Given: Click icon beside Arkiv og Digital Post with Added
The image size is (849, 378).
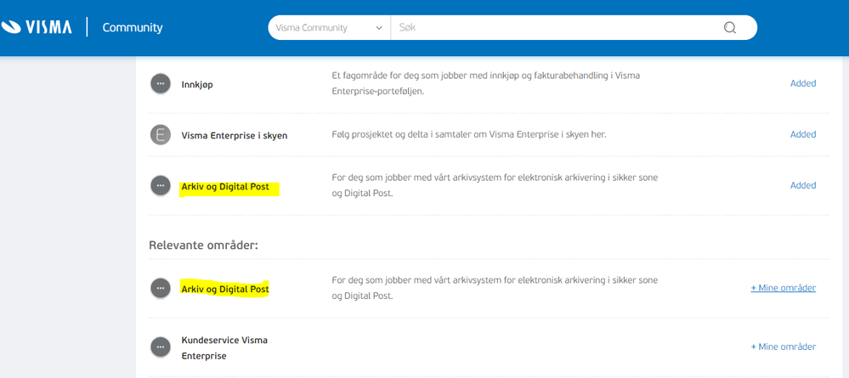Looking at the screenshot, I should click(160, 186).
